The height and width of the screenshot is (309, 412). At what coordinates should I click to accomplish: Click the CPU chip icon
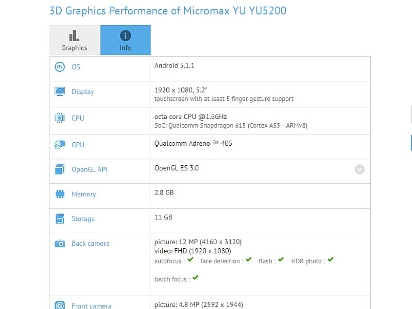click(x=60, y=118)
